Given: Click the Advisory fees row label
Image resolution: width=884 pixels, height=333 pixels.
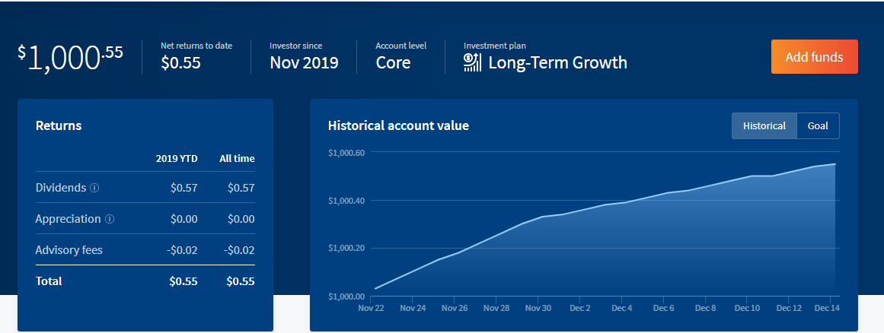Looking at the screenshot, I should coord(69,250).
